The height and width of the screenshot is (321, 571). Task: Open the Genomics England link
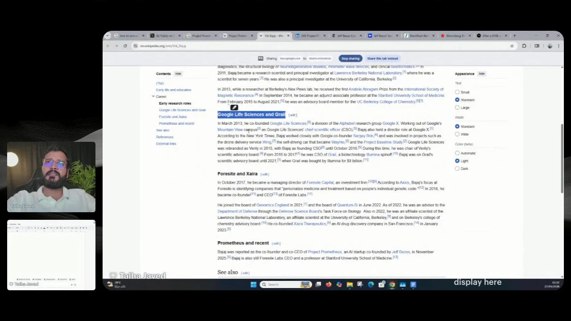tap(273, 205)
